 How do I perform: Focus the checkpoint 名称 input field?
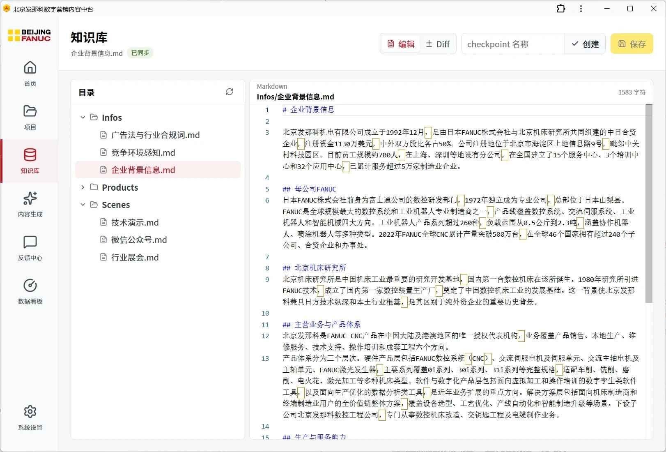(x=513, y=44)
